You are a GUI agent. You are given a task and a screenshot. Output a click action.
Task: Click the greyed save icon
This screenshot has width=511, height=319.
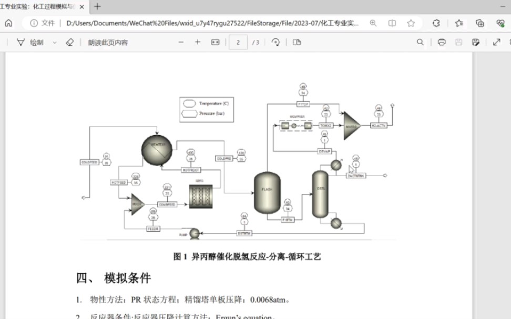coord(458,43)
